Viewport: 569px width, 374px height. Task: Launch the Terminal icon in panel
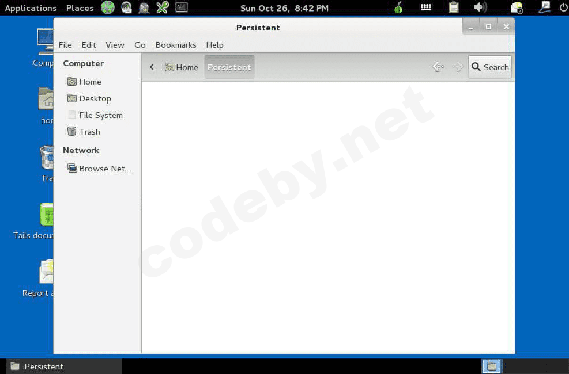[182, 7]
